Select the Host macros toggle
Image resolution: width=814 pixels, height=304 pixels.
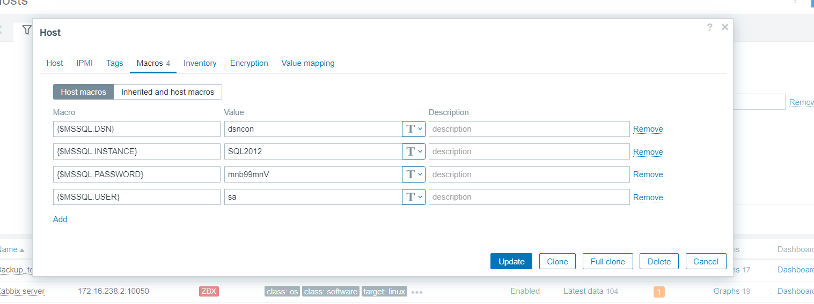pyautogui.click(x=83, y=92)
